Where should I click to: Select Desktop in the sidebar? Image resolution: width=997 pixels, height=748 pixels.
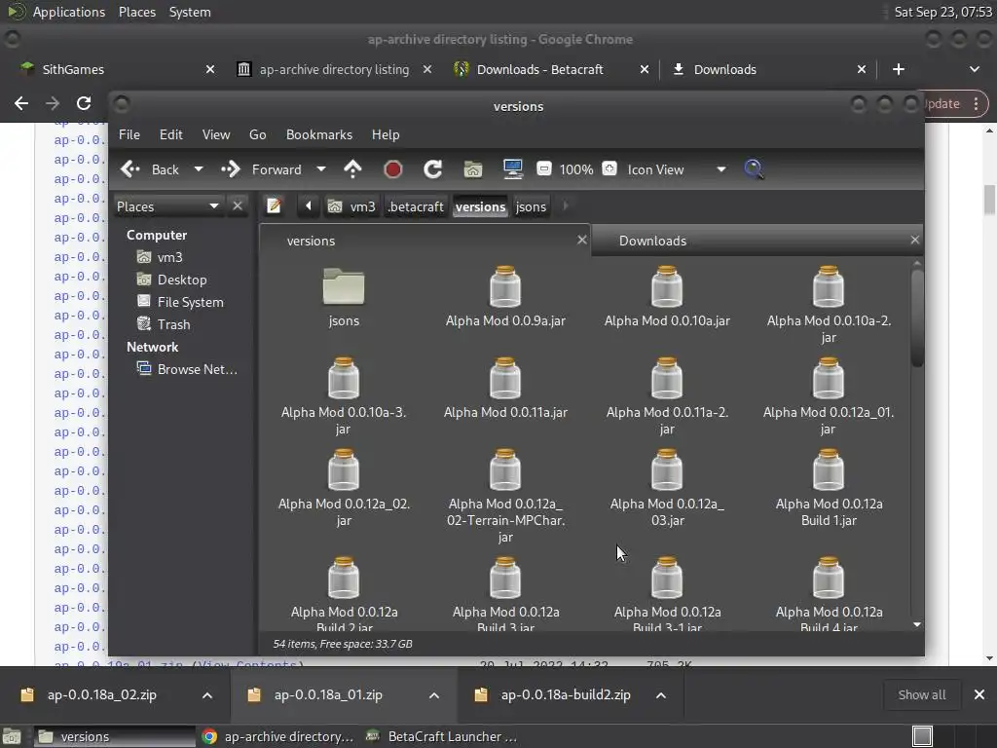point(171,280)
